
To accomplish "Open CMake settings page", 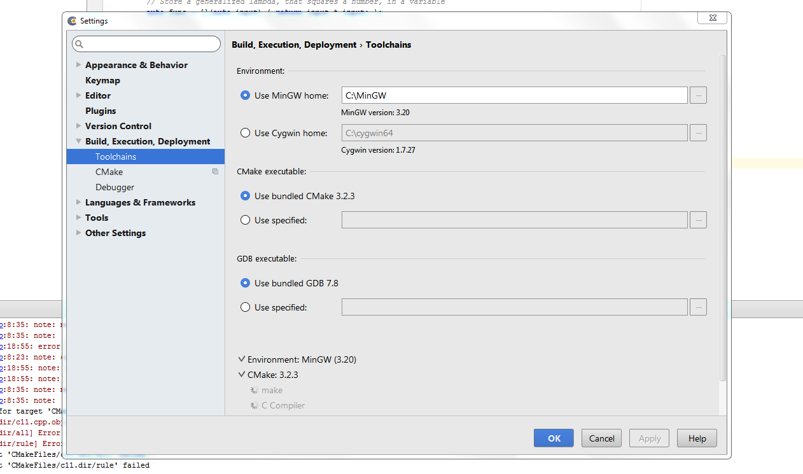I will [109, 172].
